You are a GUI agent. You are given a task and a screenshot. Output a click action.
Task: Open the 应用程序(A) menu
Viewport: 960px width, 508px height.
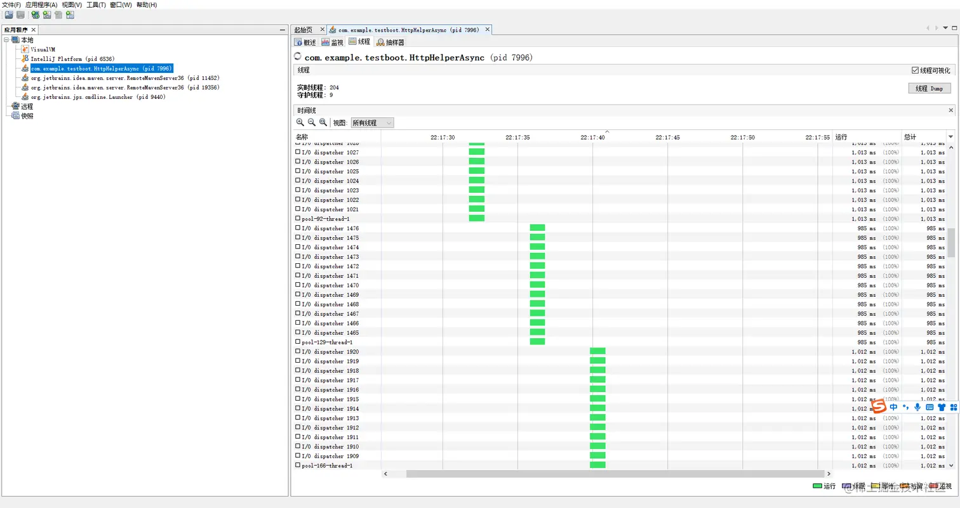tap(41, 4)
